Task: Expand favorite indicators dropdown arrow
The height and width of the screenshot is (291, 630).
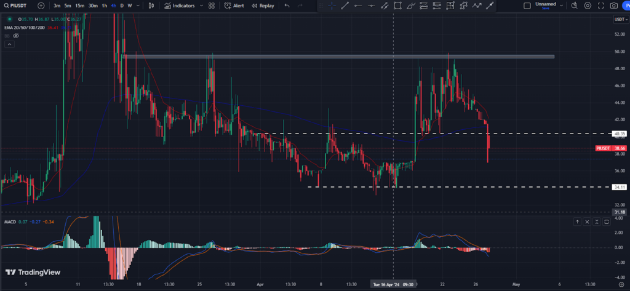Action: (201, 6)
